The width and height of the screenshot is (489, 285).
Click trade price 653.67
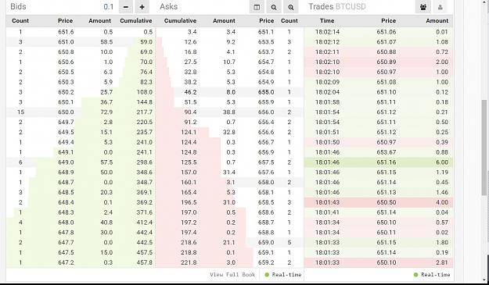386,152
